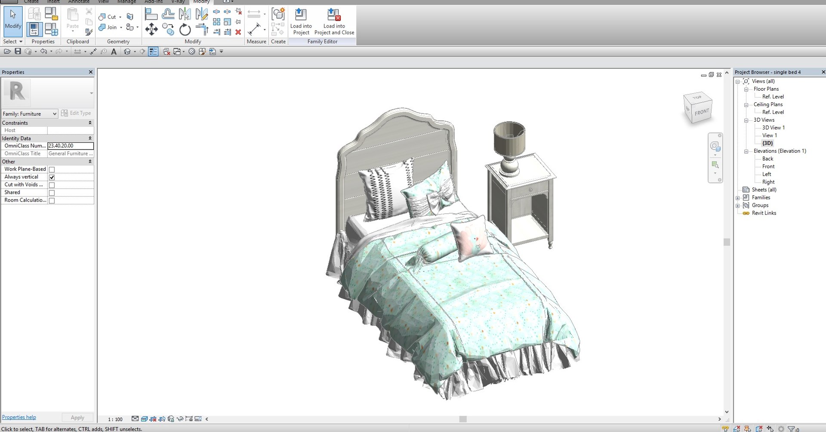Open the Properties help link

(19, 417)
